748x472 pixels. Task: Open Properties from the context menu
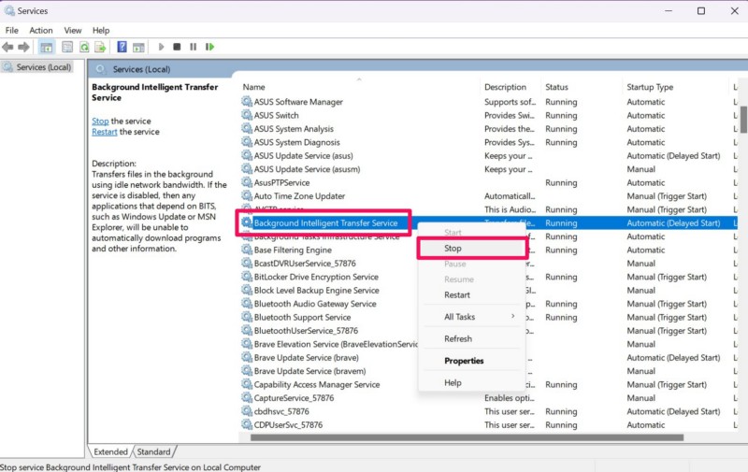point(464,361)
